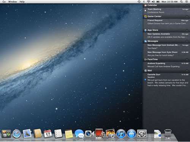Open Mission Control from the Dock
The width and height of the screenshot is (190, 142).
6,134
